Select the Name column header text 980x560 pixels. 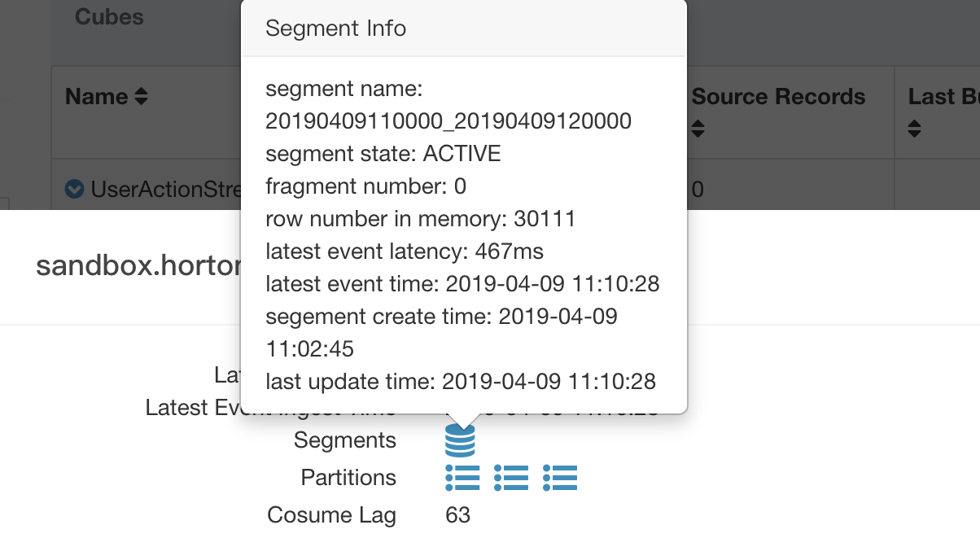tap(96, 97)
